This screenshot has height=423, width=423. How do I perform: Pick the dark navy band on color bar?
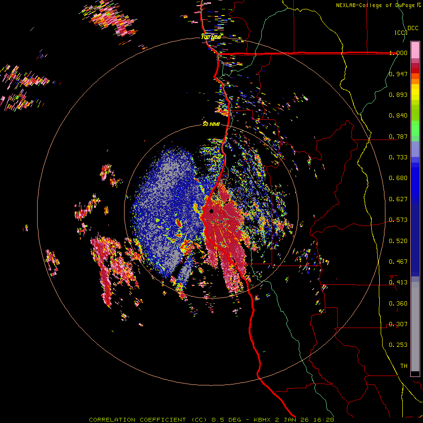pos(415,240)
